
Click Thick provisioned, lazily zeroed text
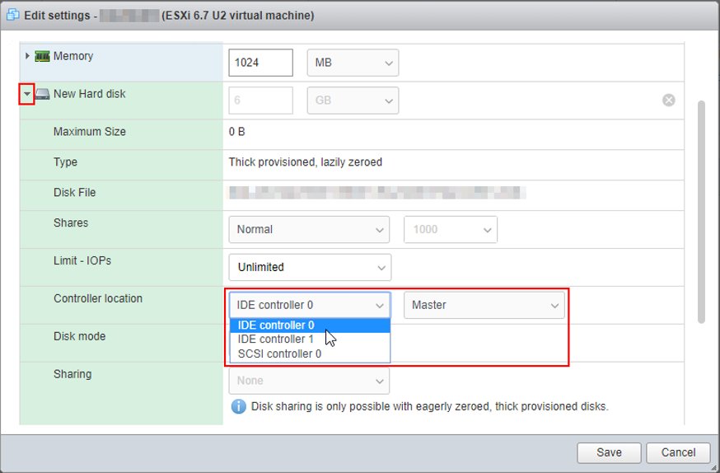(306, 162)
